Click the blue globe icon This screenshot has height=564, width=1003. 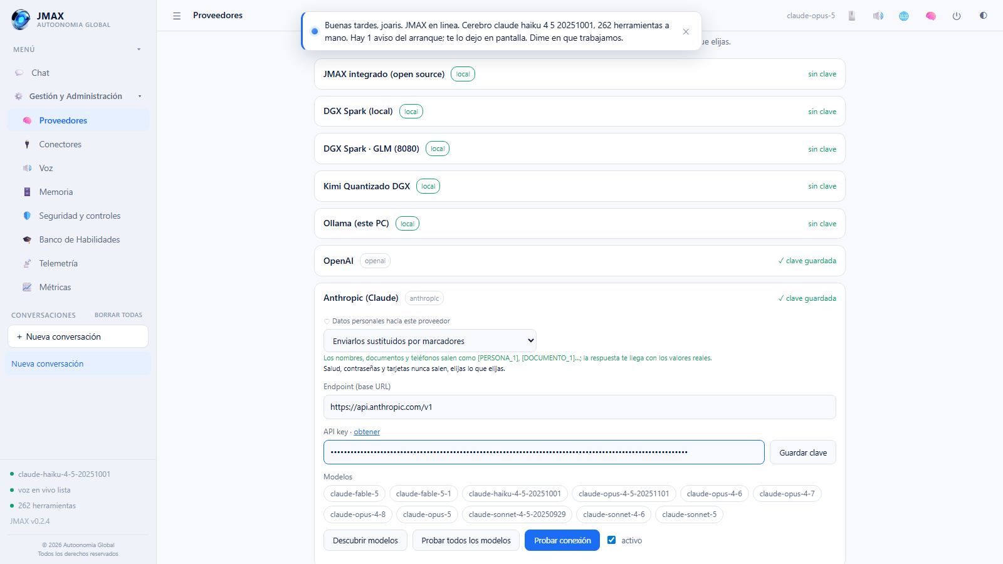tap(904, 16)
